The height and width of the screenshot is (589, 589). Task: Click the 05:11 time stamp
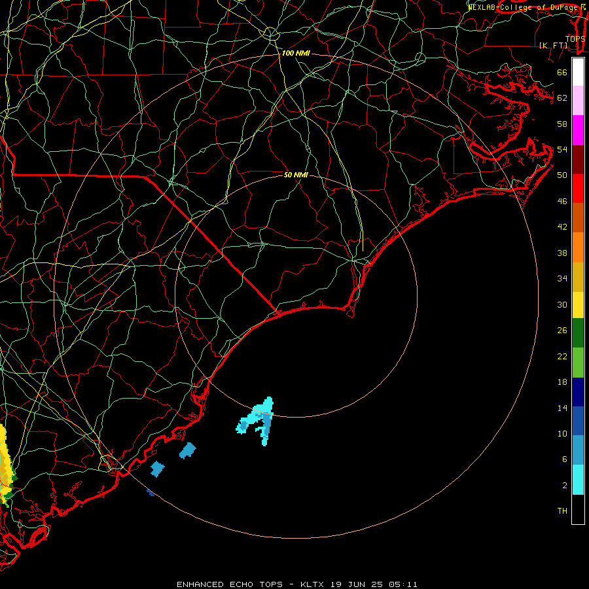403,584
